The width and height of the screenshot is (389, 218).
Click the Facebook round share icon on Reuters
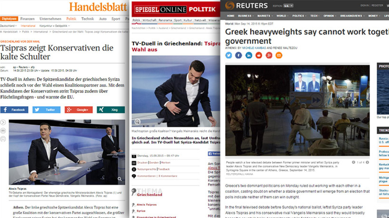(239, 55)
